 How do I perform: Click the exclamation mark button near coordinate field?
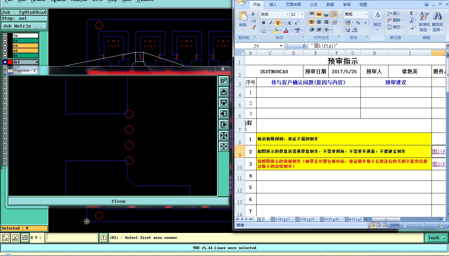(104, 238)
